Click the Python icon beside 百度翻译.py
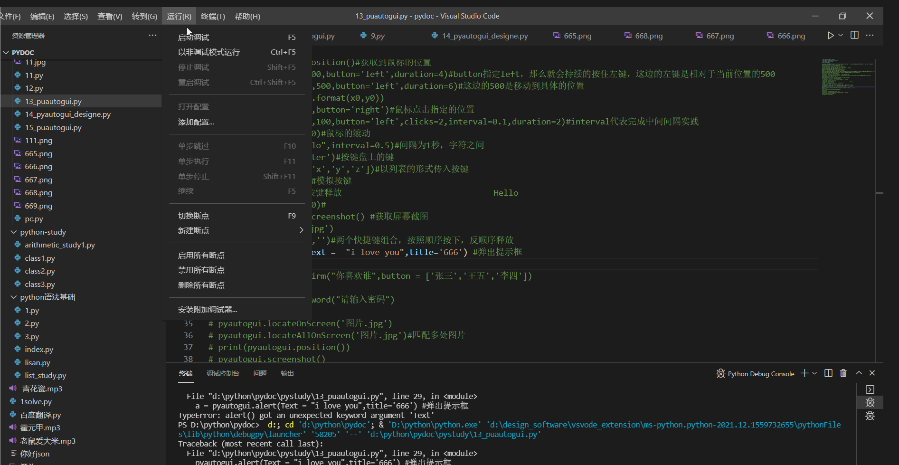899x465 pixels. (x=13, y=415)
